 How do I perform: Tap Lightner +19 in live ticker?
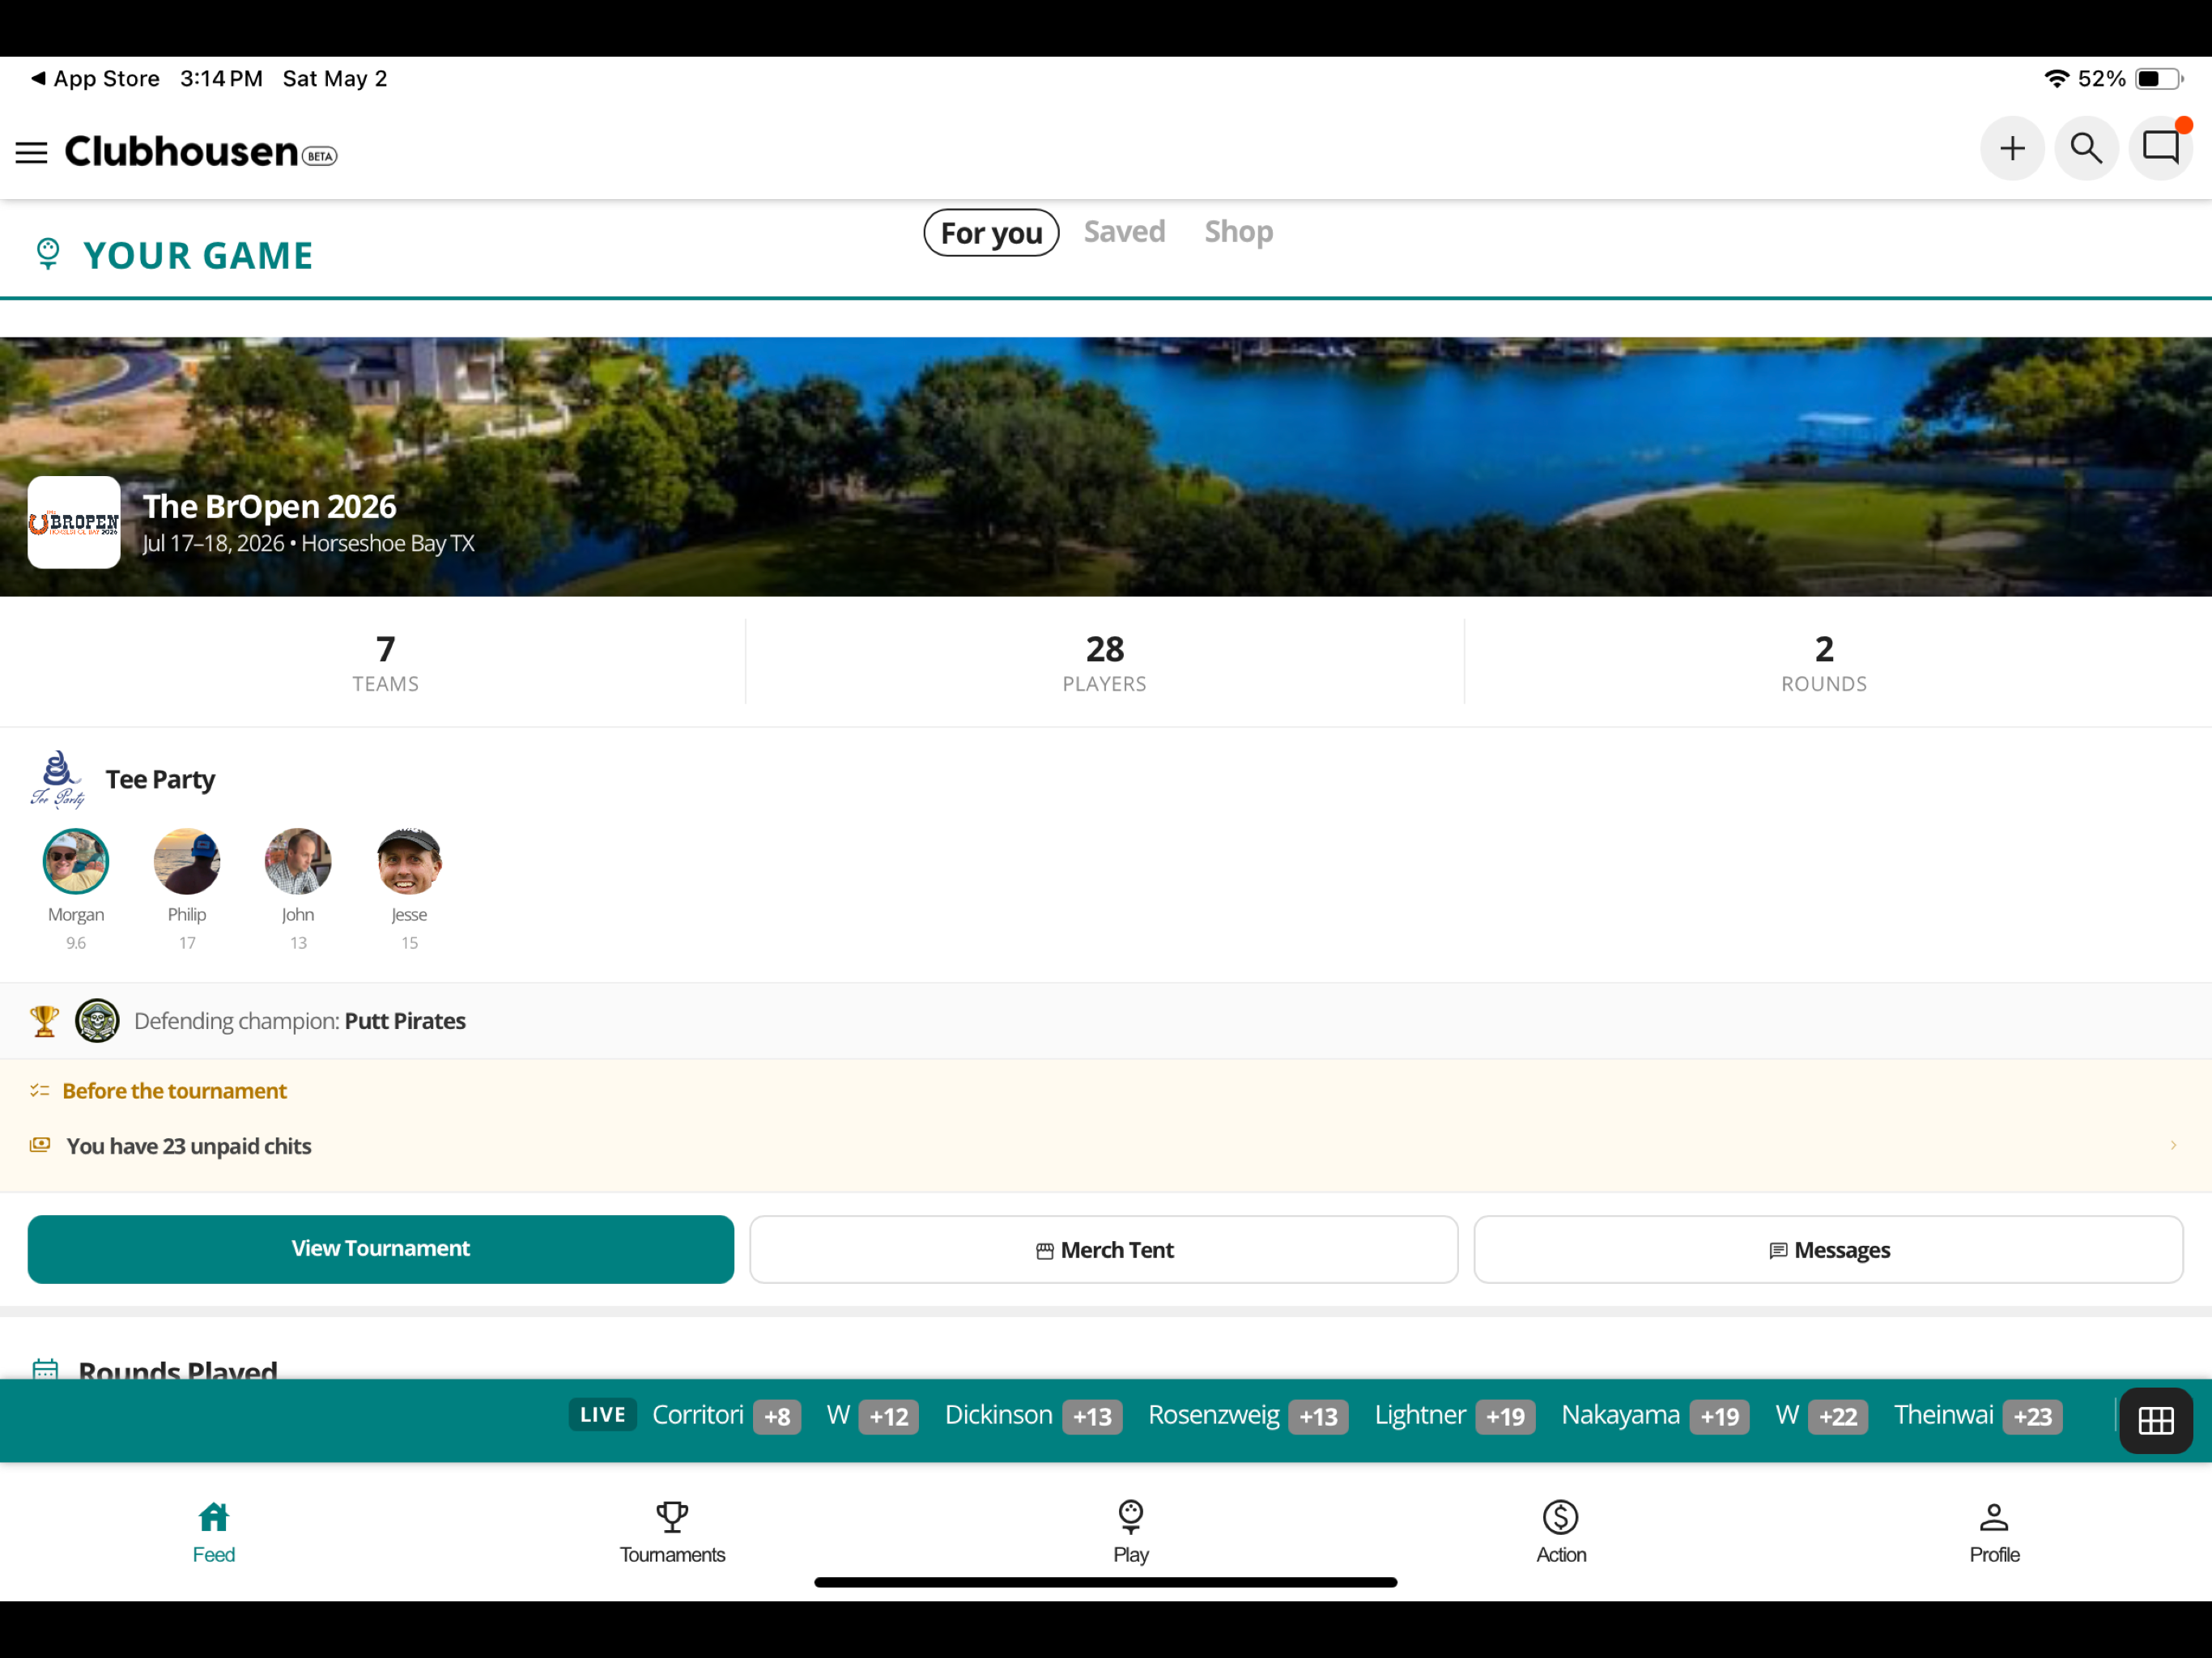pos(1454,1415)
